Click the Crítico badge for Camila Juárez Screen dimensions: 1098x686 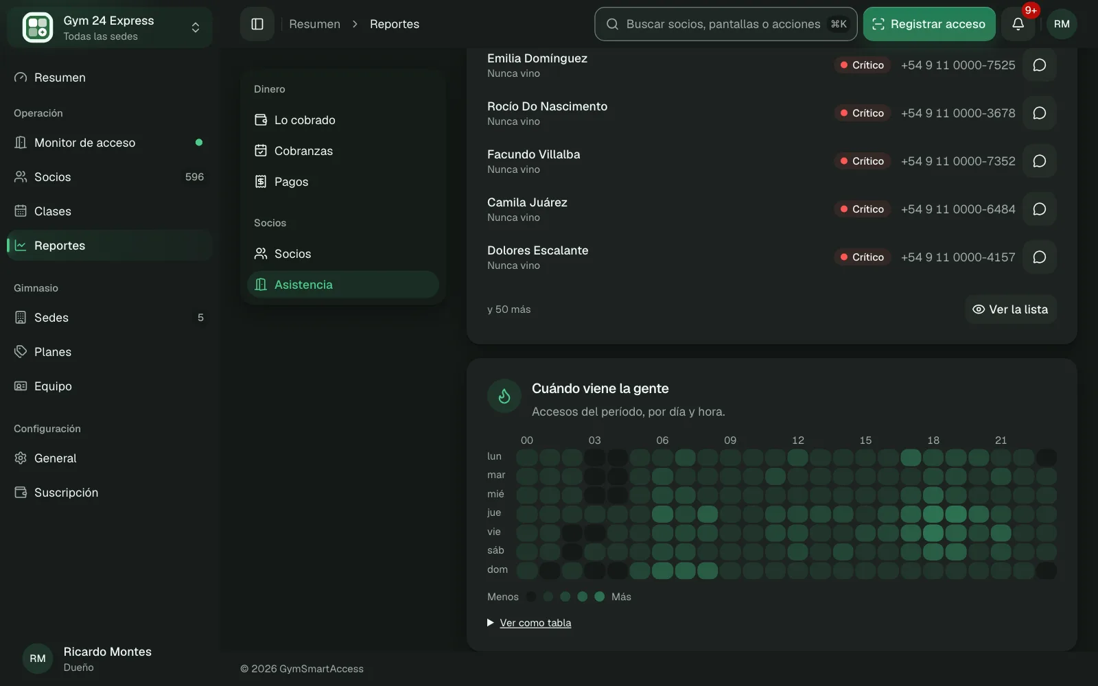(x=862, y=209)
